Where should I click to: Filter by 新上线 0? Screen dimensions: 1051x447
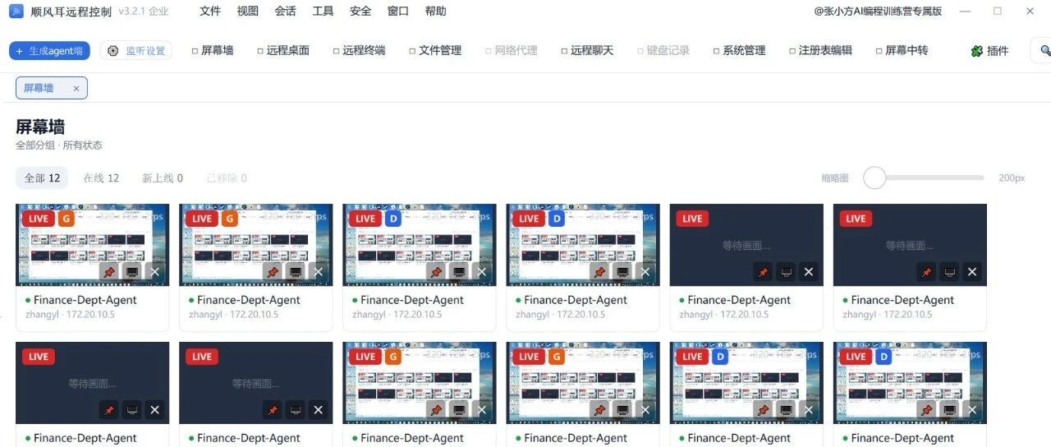coord(163,178)
